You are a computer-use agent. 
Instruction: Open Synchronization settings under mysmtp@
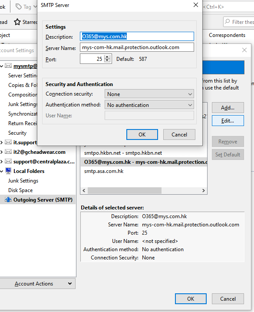pyautogui.click(x=23, y=113)
